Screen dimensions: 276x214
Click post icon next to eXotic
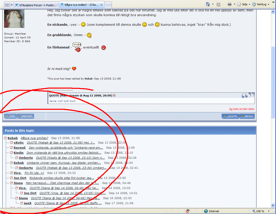point(11,143)
